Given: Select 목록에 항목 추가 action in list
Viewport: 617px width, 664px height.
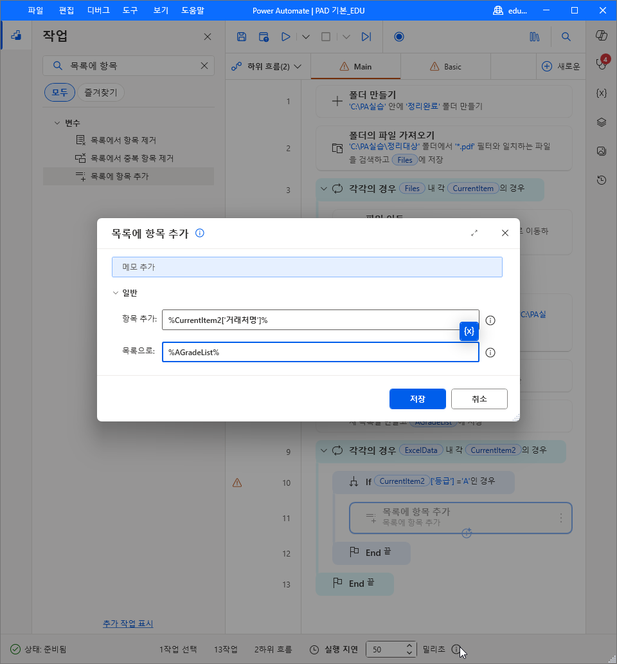Looking at the screenshot, I should pos(129,176).
